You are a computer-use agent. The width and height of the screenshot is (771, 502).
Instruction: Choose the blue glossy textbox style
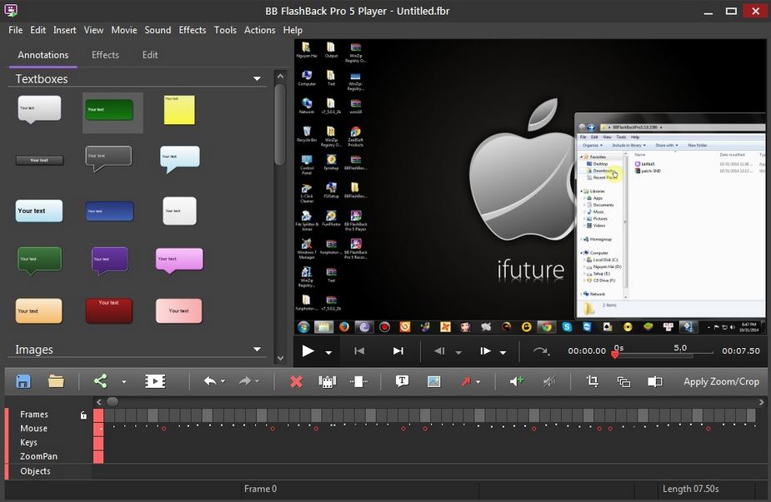(x=109, y=211)
